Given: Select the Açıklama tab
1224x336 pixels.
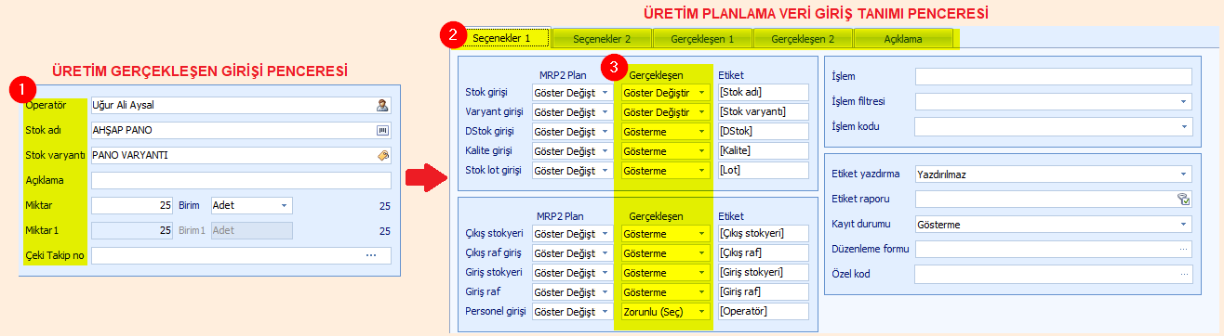Looking at the screenshot, I should [x=903, y=39].
